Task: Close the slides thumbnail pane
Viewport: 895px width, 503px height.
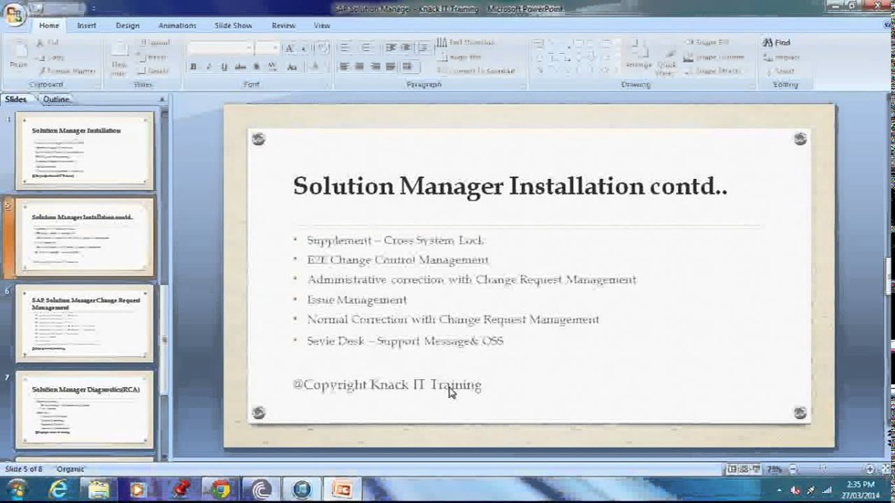Action: pyautogui.click(x=162, y=99)
